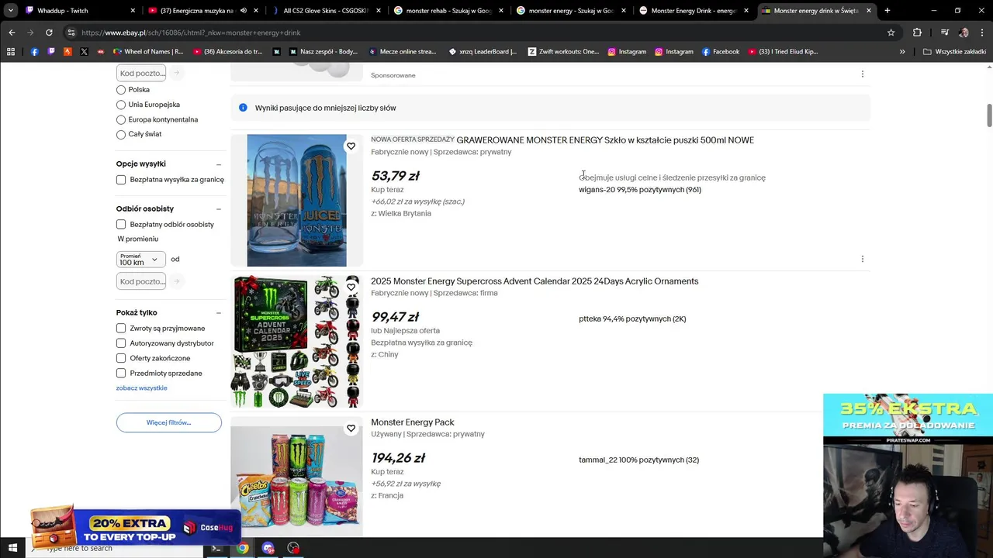Image resolution: width=993 pixels, height=558 pixels.
Task: Open the Wszystkie zakładki folder
Action: click(x=955, y=52)
